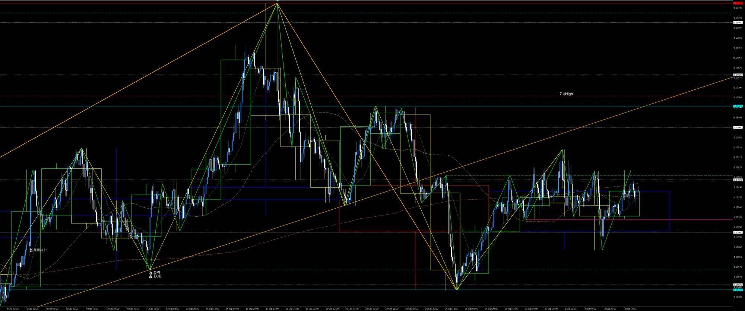Viewport: 745px width, 311px height.
Task: Click the 25 Sep 12:00 time label
Action: coord(451,309)
